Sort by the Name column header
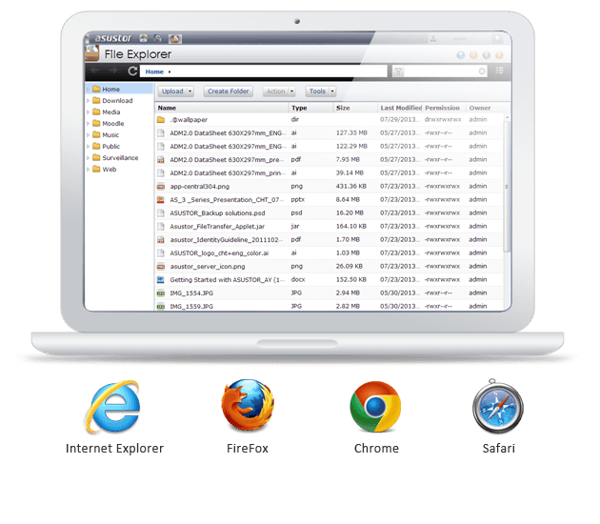 click(222, 108)
